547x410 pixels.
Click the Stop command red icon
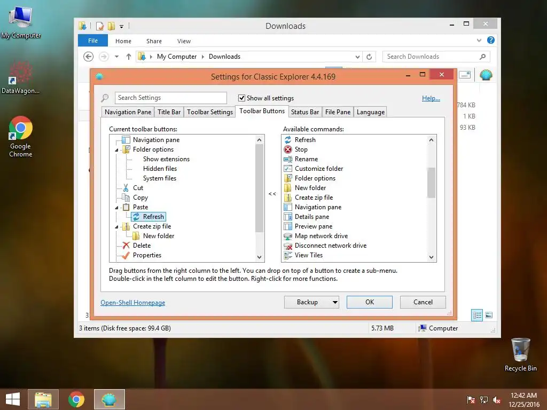[288, 149]
